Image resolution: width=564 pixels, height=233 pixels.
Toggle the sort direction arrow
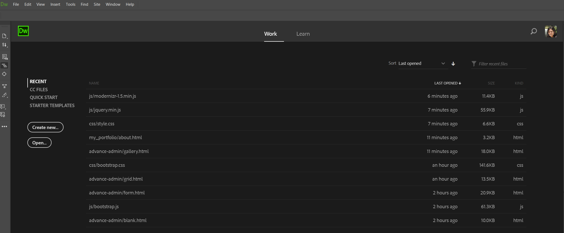[453, 64]
